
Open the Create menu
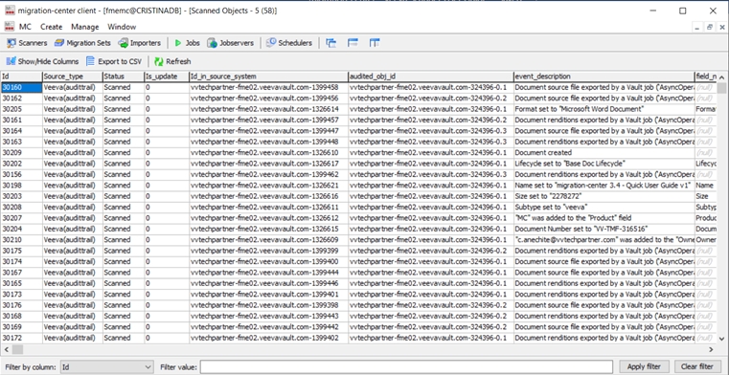coord(51,27)
